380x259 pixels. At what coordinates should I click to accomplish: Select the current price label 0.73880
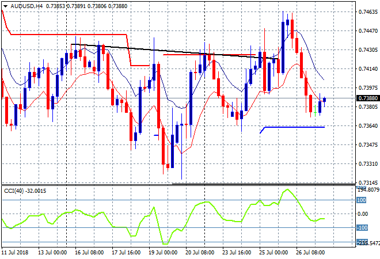tap(368, 98)
